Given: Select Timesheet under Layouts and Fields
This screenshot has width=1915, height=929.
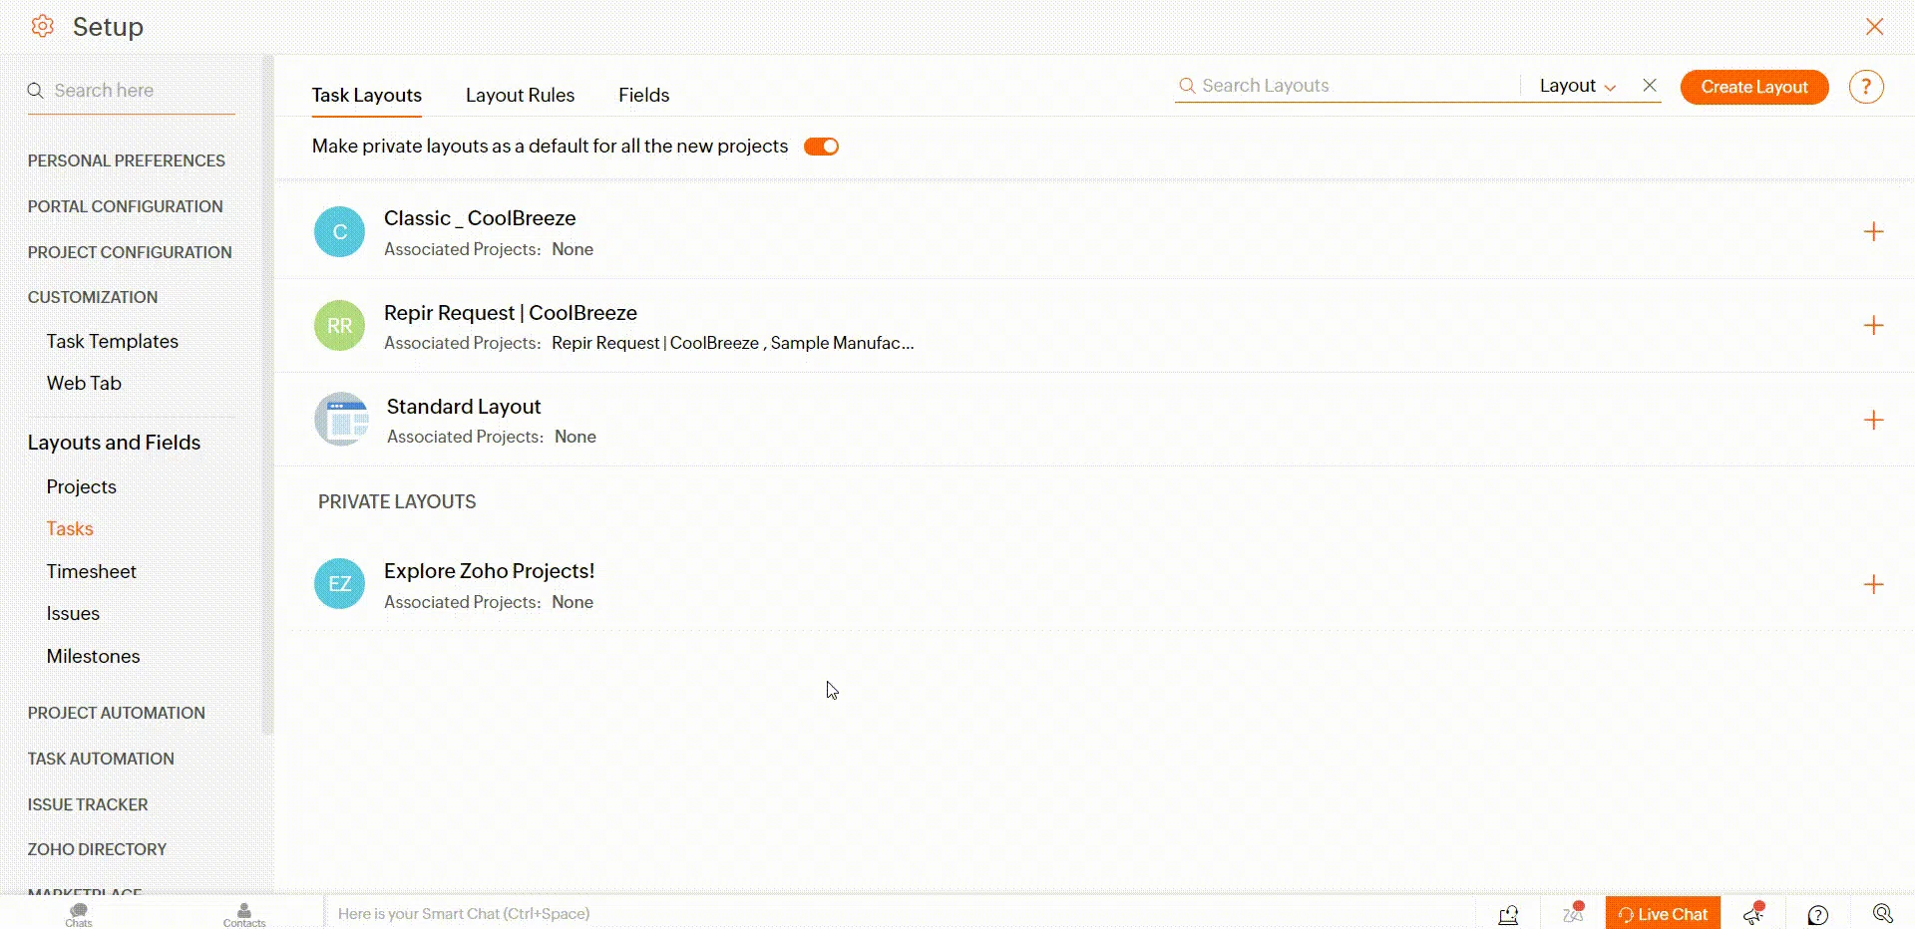Looking at the screenshot, I should tap(92, 571).
